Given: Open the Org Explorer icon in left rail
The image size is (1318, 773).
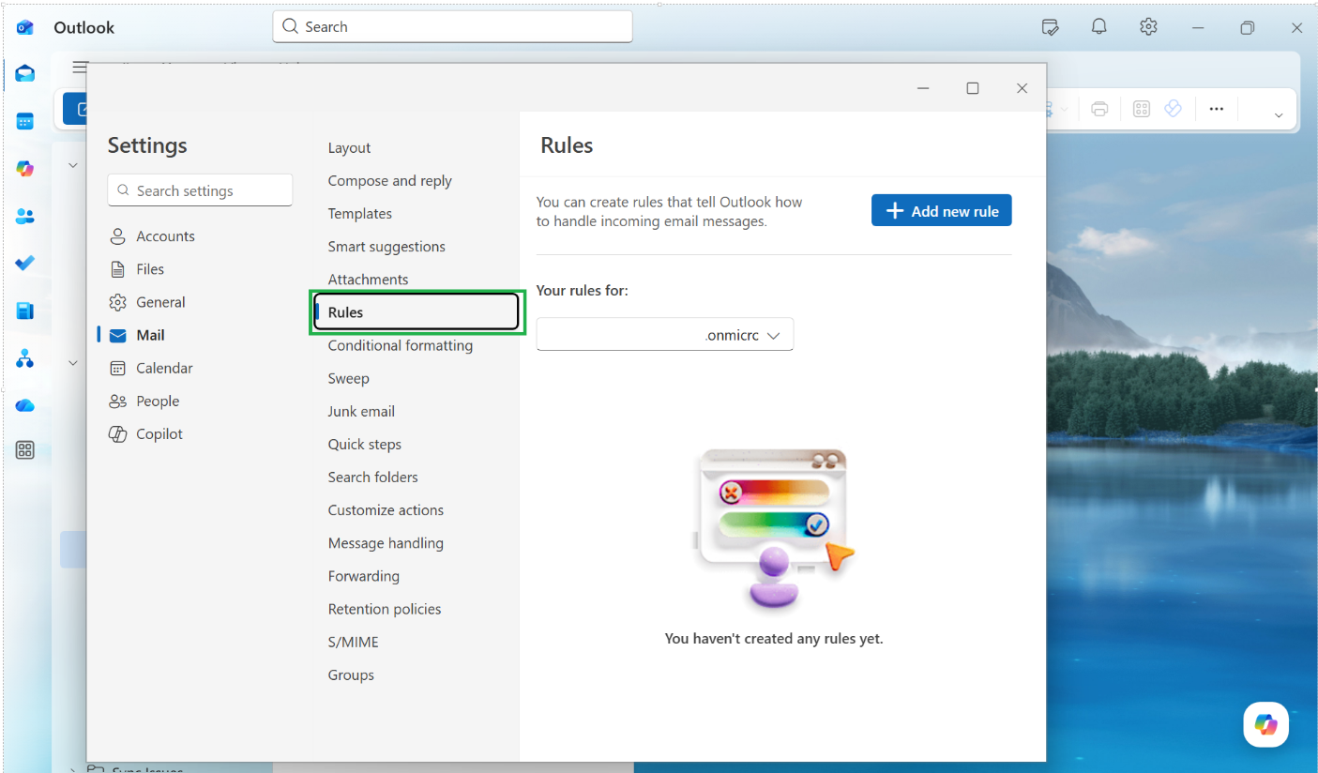Looking at the screenshot, I should click(x=25, y=358).
